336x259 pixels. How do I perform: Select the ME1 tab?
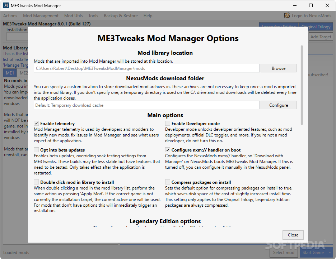[10, 73]
